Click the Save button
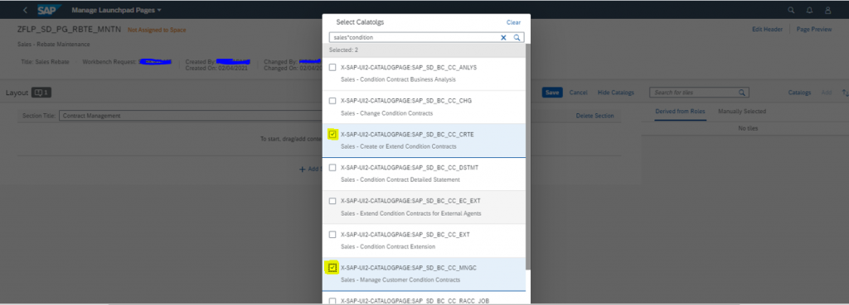Image resolution: width=849 pixels, height=305 pixels. point(551,93)
